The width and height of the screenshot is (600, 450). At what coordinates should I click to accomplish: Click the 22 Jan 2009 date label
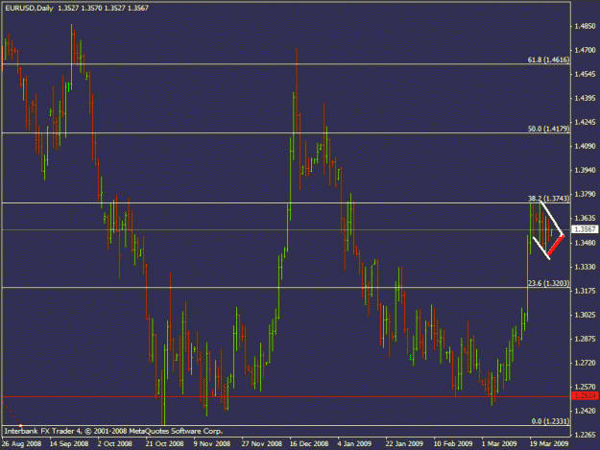tap(404, 444)
